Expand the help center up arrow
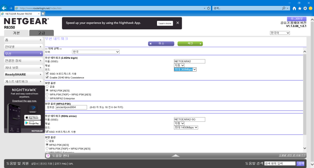 click(x=175, y=155)
